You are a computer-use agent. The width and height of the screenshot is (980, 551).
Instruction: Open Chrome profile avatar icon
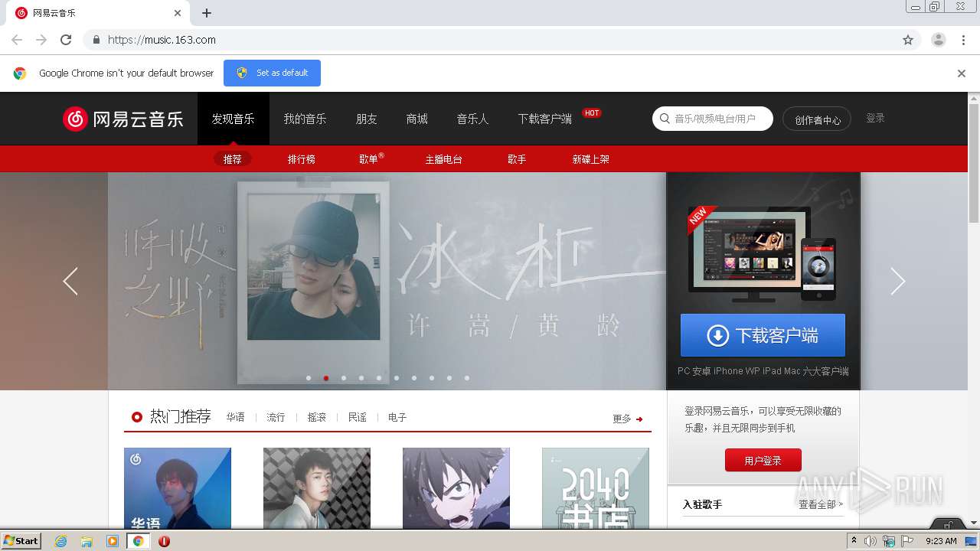coord(938,40)
